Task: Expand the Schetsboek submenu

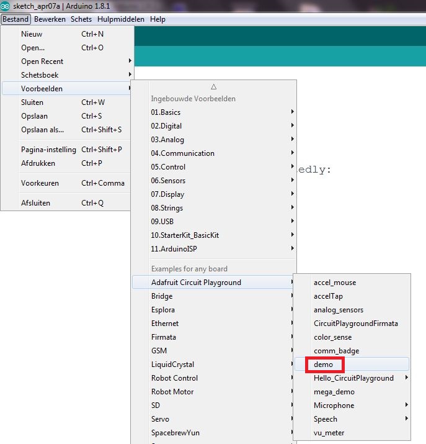Action: click(67, 75)
